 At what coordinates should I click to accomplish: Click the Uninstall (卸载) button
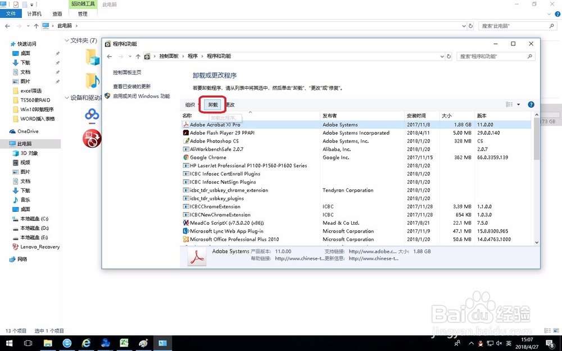pos(213,104)
